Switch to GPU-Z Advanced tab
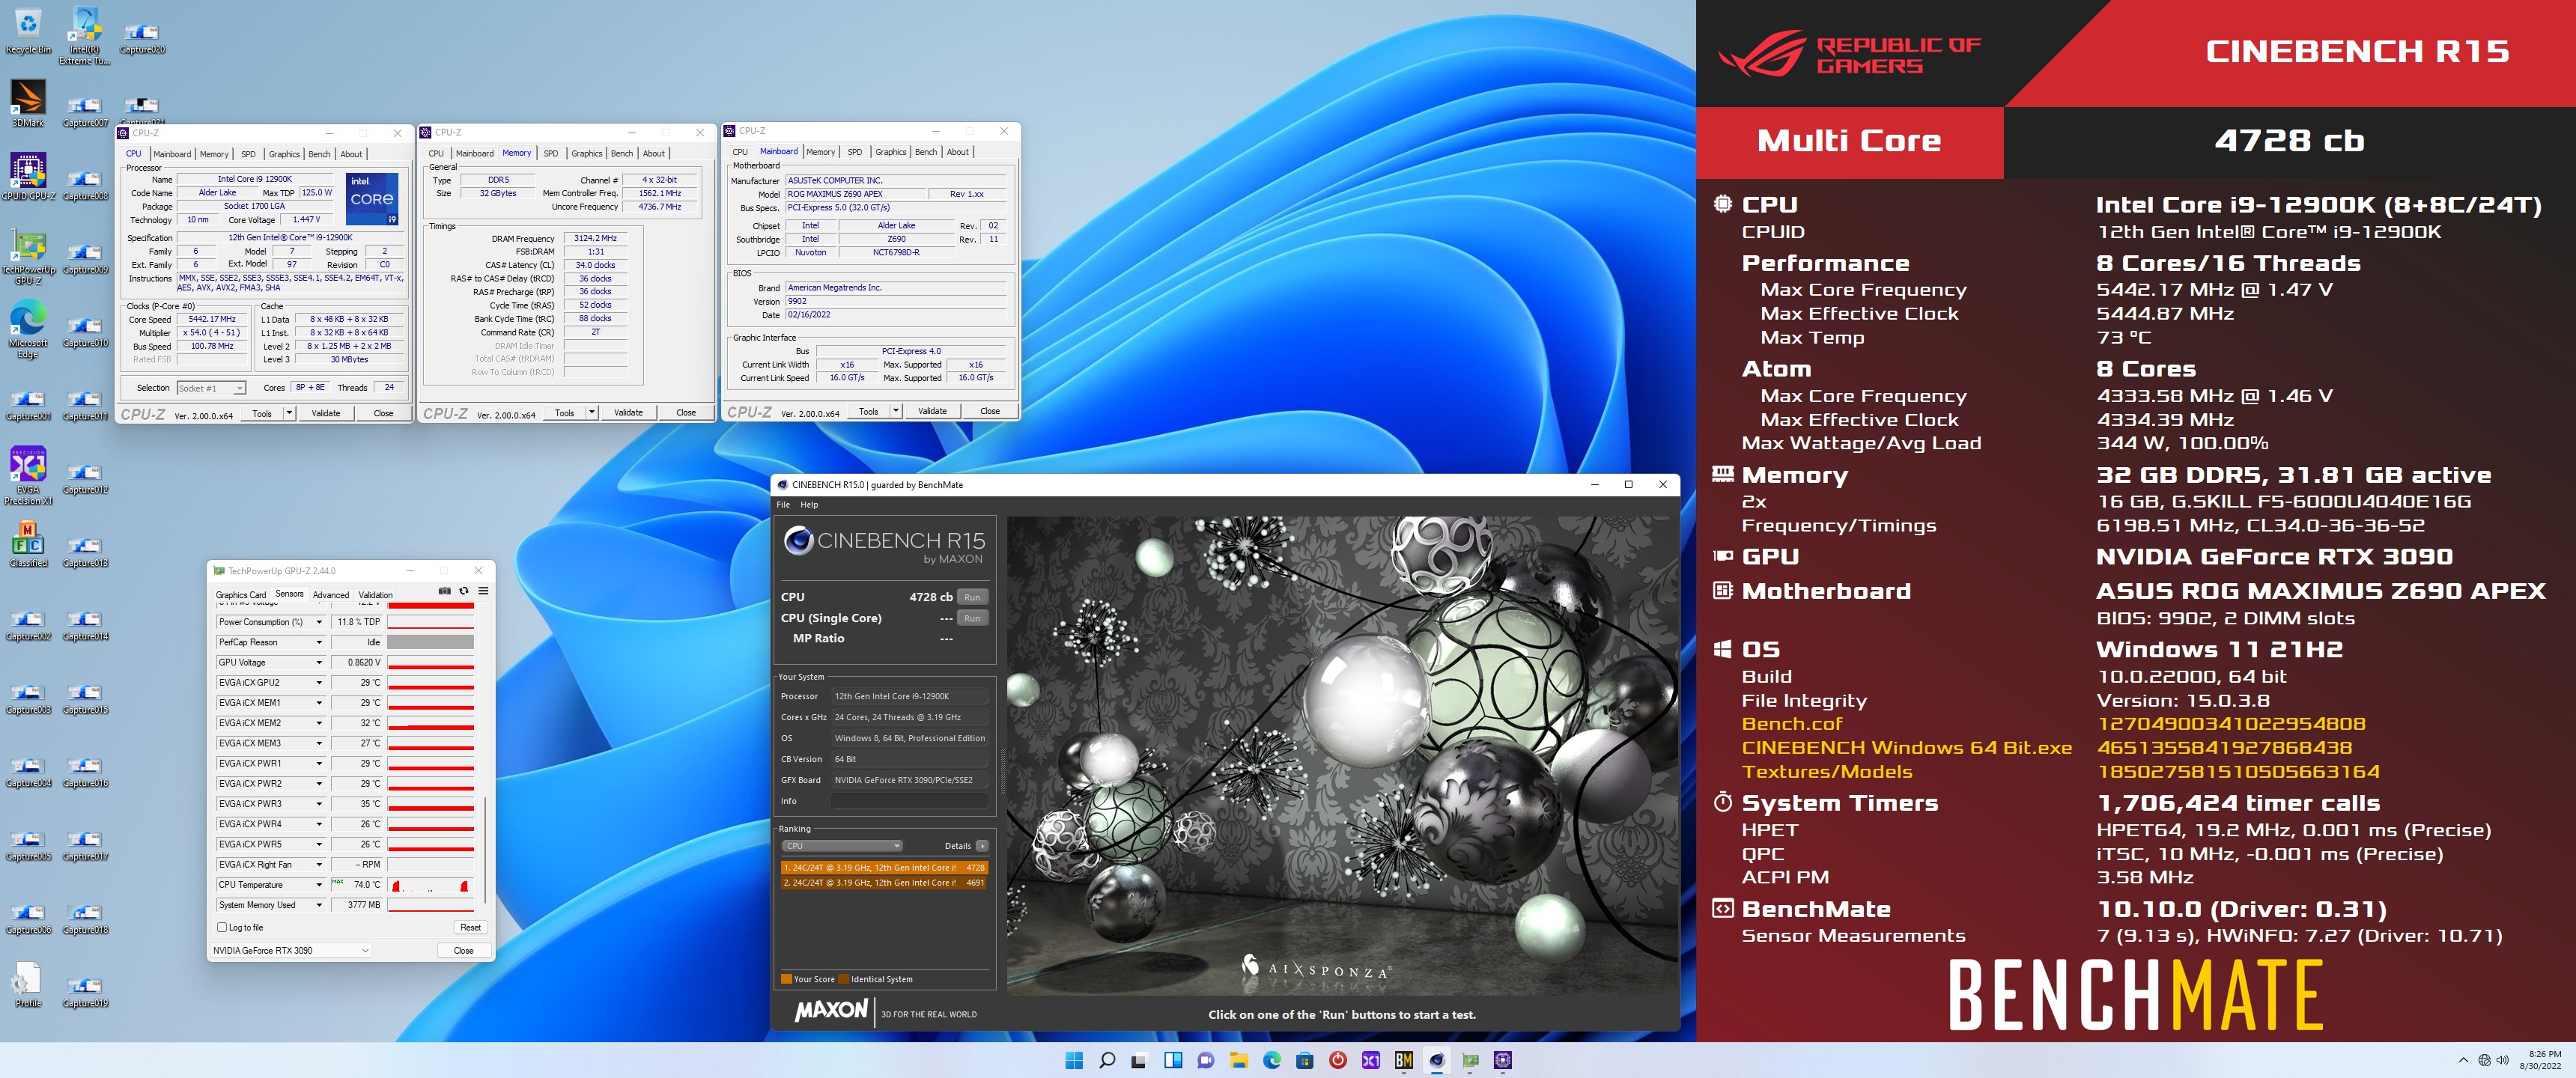Viewport: 2576px width, 1078px height. [x=331, y=595]
